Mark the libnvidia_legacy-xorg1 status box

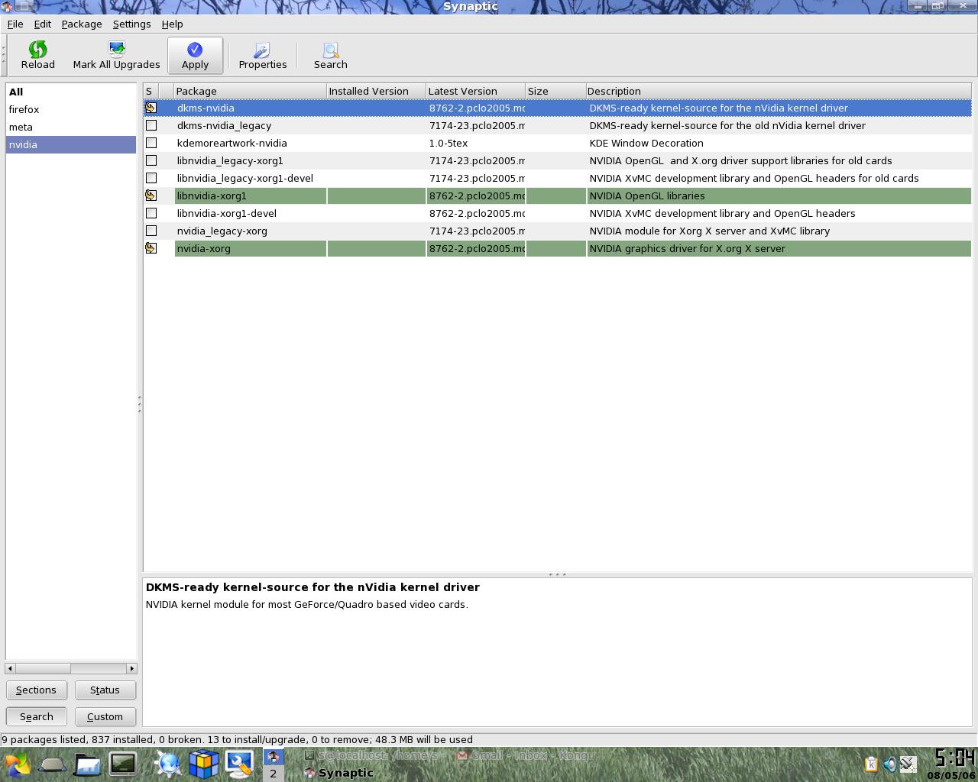(151, 160)
